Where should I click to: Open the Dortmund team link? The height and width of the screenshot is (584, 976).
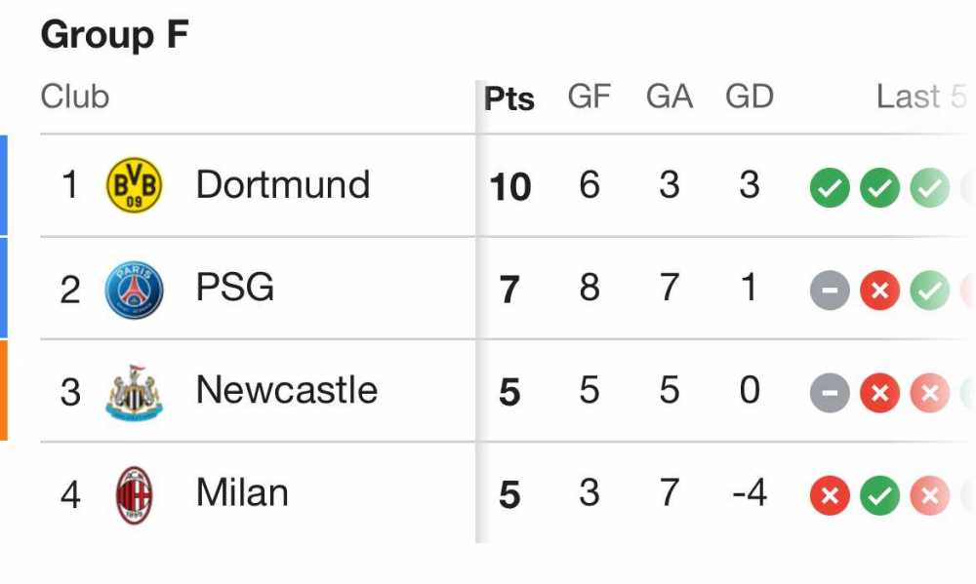point(283,184)
